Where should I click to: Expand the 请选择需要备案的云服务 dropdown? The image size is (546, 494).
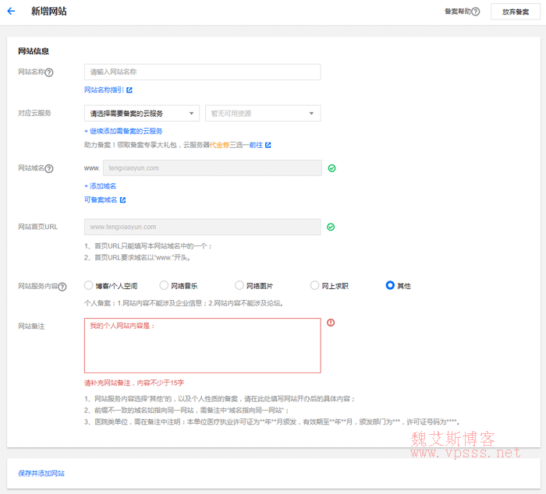141,114
